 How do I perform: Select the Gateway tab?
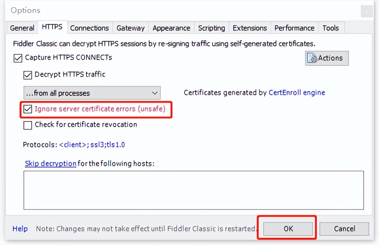130,28
